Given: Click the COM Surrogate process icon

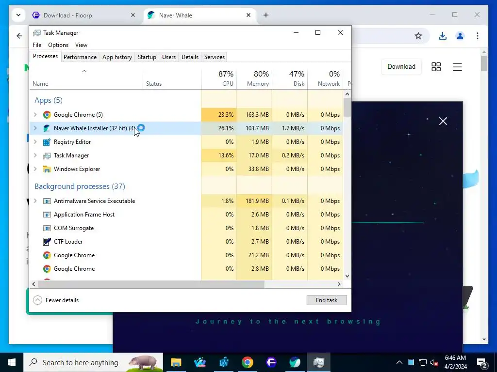Looking at the screenshot, I should coord(47,229).
